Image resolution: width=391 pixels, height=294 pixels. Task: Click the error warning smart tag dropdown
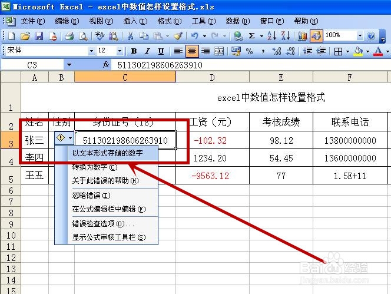(x=64, y=138)
